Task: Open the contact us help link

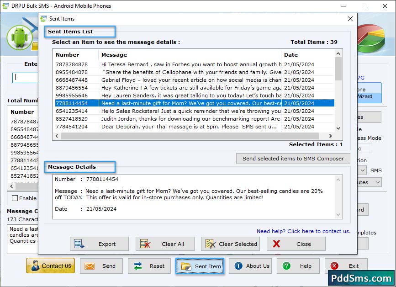Action: click(x=304, y=231)
